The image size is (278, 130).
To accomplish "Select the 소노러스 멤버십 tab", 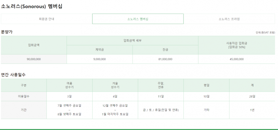I will click(138, 19).
